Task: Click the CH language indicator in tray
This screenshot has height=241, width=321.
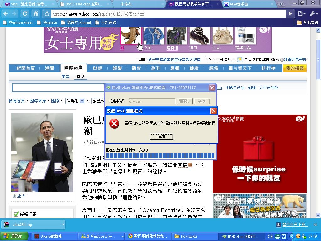Action: coord(270,236)
